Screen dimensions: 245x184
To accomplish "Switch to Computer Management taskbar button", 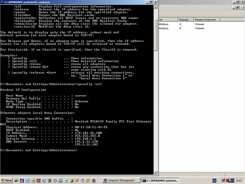I will pos(121,181).
